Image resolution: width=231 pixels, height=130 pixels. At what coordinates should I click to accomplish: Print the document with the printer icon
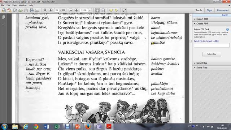[x=31, y=10]
